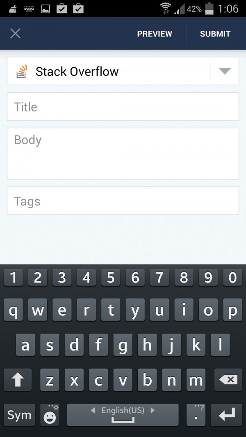Tap the letter q key
The height and width of the screenshot is (437, 246).
[14, 310]
